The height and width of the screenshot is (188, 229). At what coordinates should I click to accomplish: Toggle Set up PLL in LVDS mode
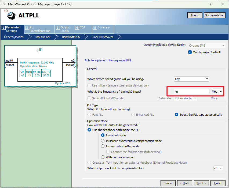[x=89, y=98]
